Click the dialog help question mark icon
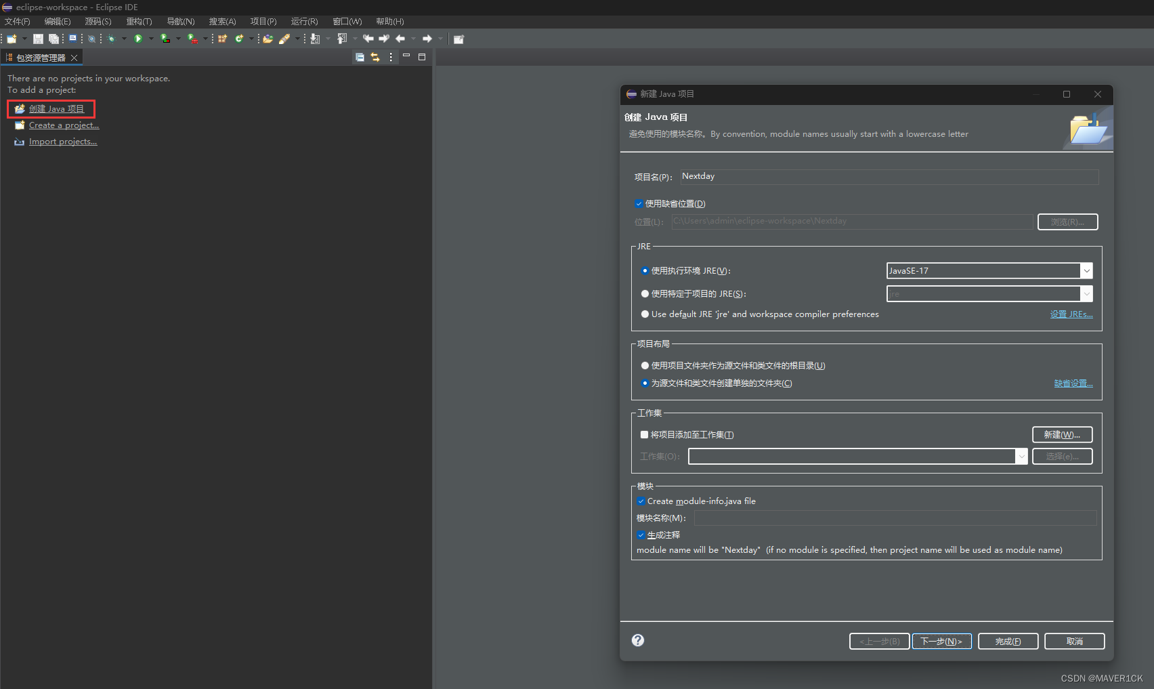 coord(638,640)
